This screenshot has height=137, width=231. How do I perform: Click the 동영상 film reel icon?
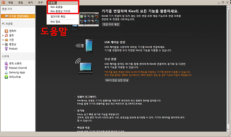6,44
